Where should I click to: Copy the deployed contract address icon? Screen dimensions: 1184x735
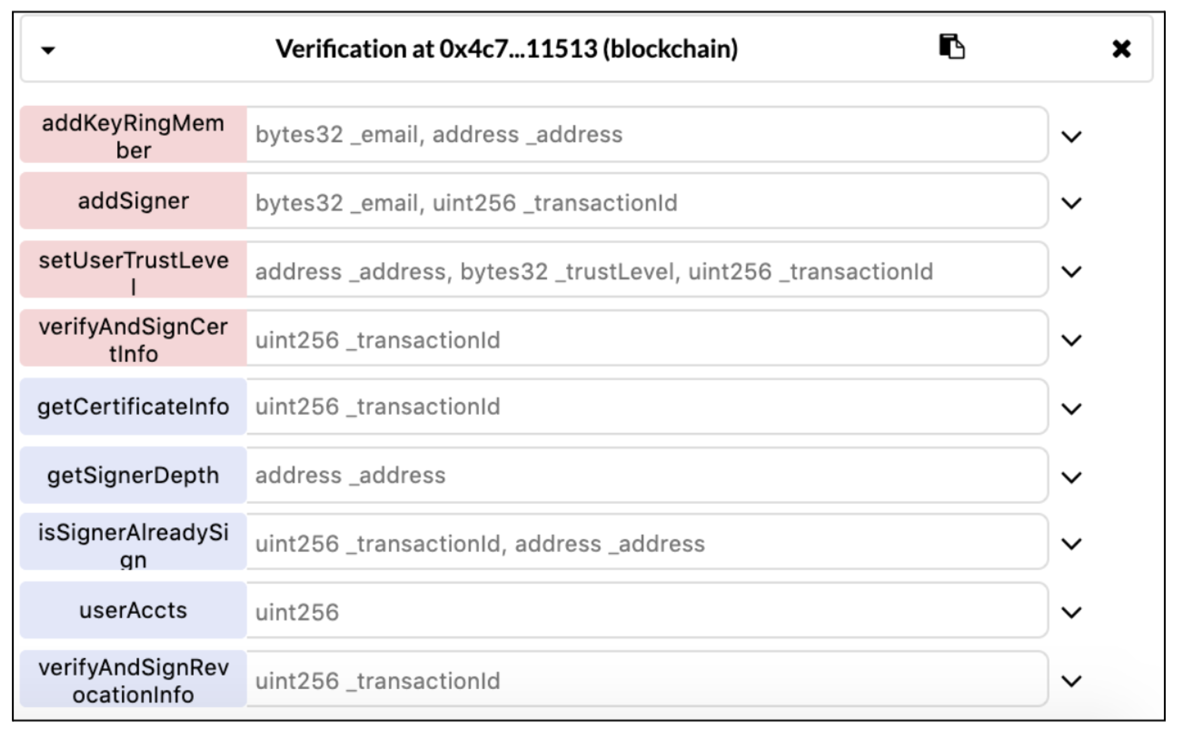point(952,48)
